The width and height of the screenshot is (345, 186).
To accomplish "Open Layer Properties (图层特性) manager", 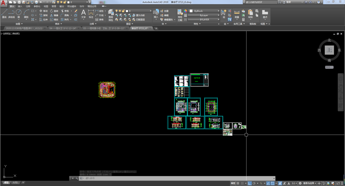I will pyautogui.click(x=111, y=15).
